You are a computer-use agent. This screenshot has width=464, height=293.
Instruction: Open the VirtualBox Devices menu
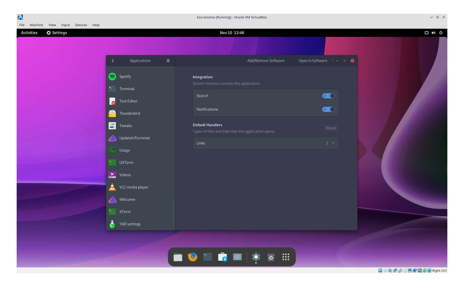(x=81, y=25)
